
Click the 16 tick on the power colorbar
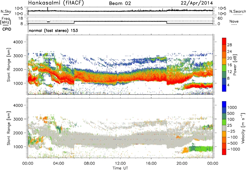(x=229, y=65)
